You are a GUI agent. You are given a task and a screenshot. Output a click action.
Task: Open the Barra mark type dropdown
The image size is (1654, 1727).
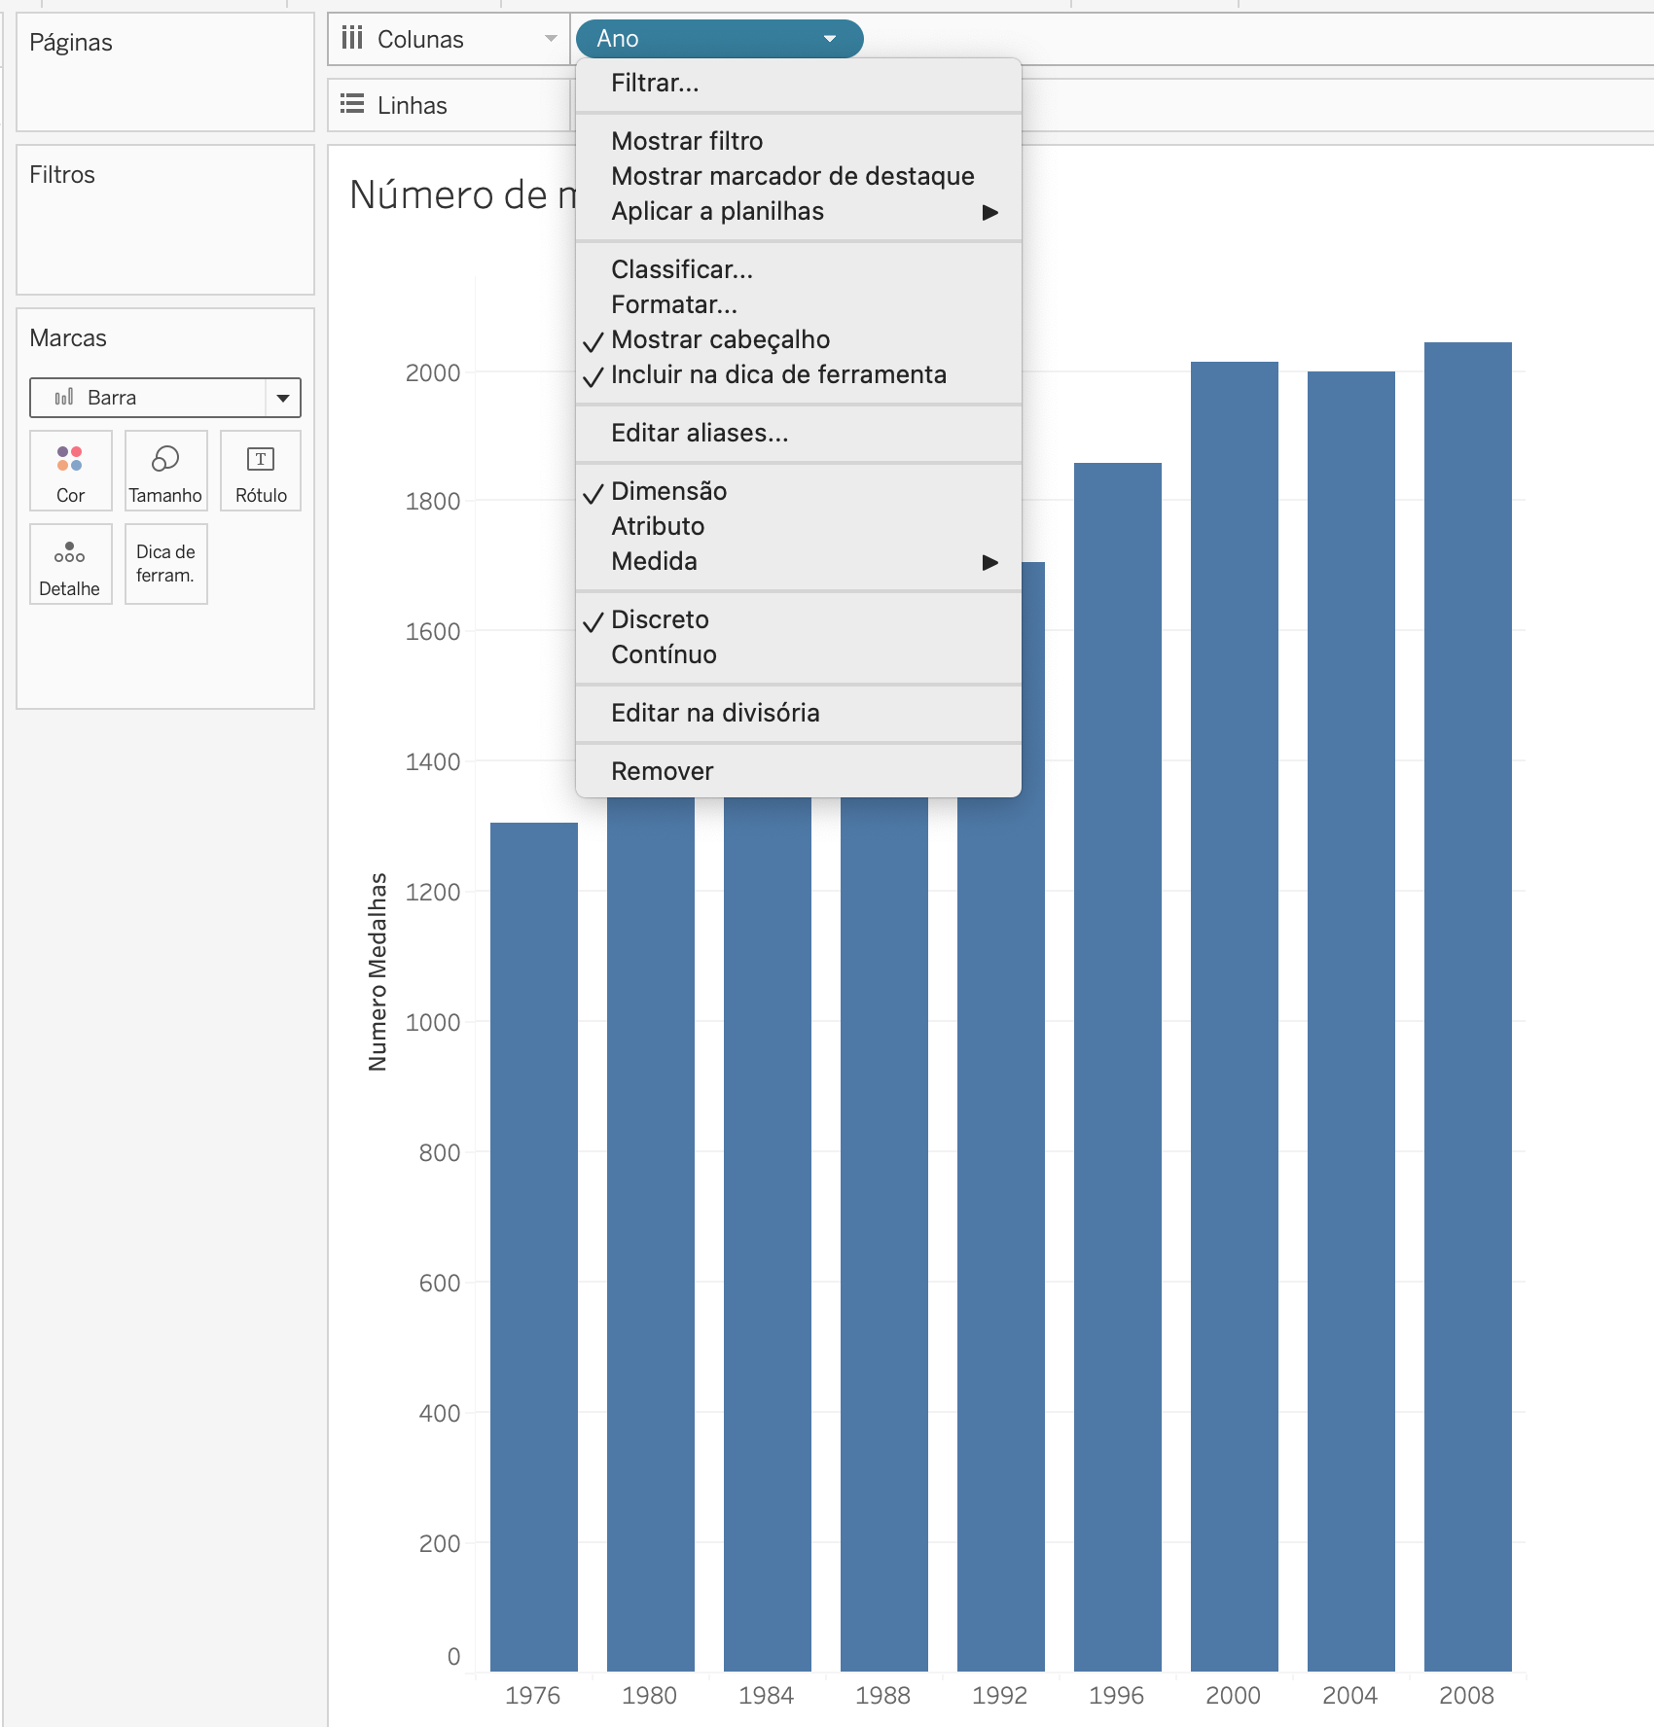283,397
